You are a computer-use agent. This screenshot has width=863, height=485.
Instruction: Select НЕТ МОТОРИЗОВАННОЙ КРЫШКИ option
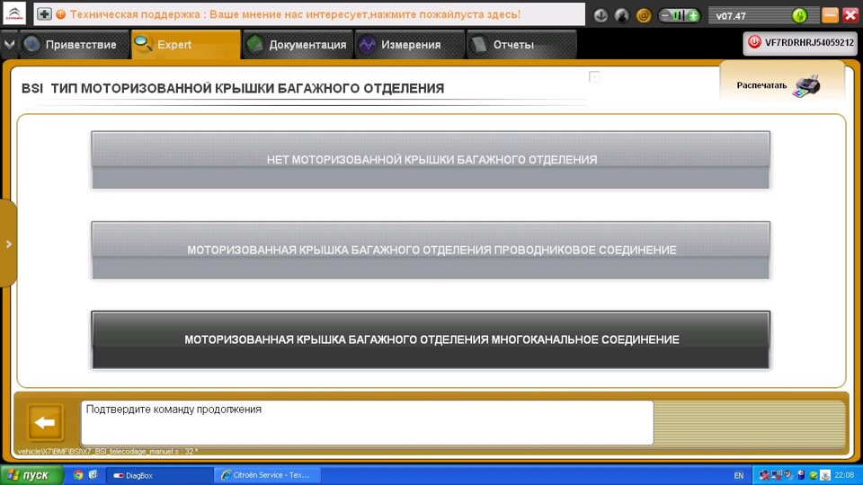coord(431,160)
